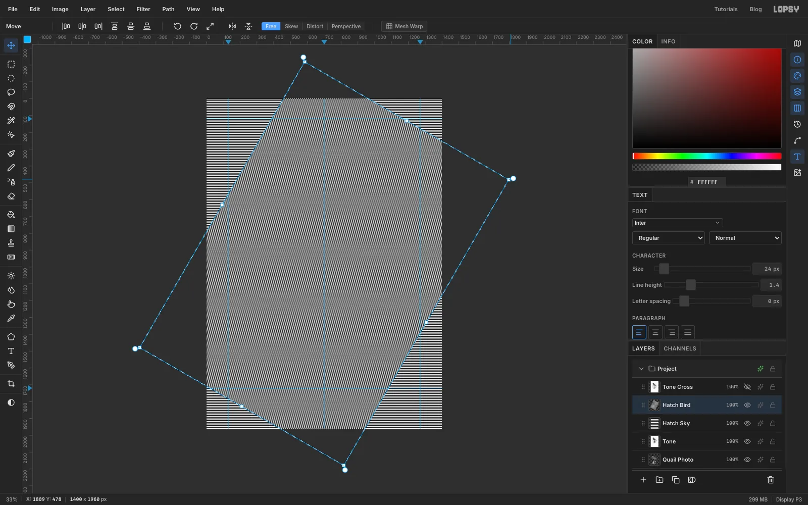Click the trash icon to delete layer
Image resolution: width=808 pixels, height=505 pixels.
click(771, 480)
